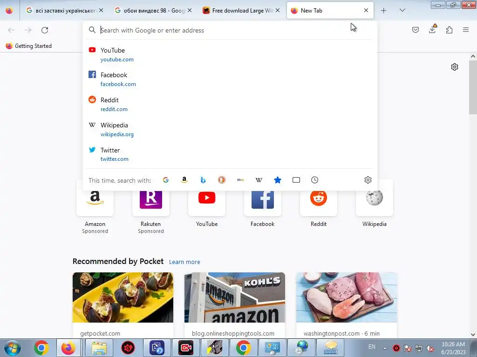
Task: Click Learn more link beside Pocket
Action: (184, 262)
